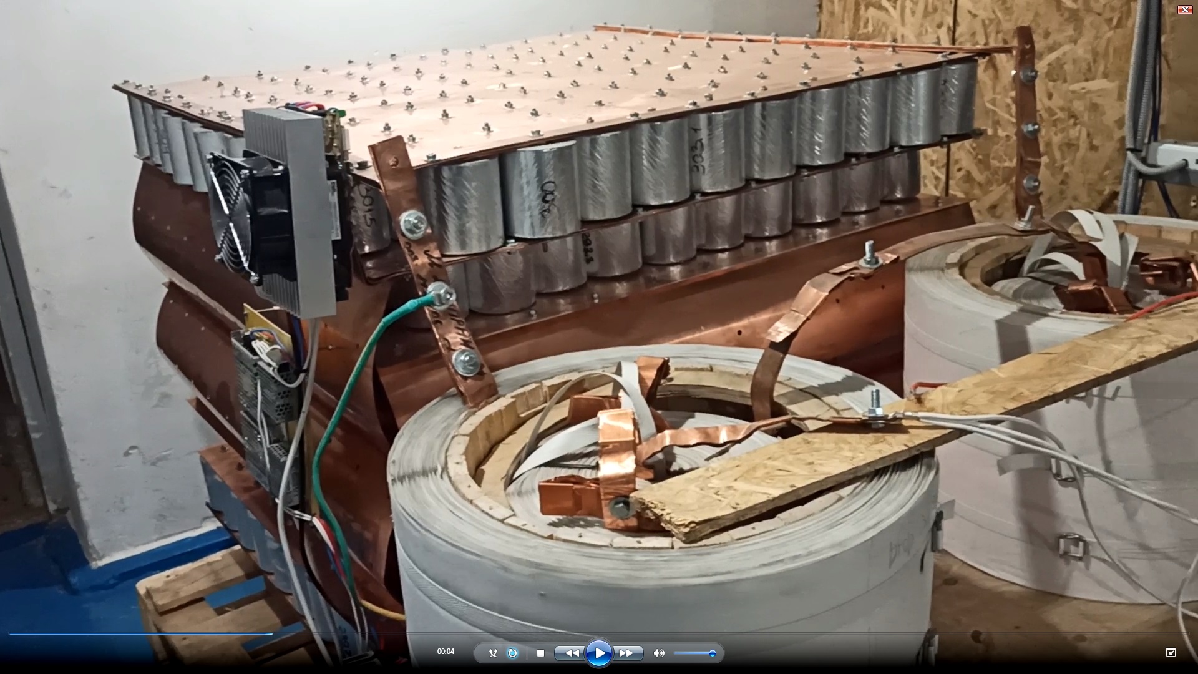
Task: Lower volume by clicking slider track middle
Action: [694, 653]
